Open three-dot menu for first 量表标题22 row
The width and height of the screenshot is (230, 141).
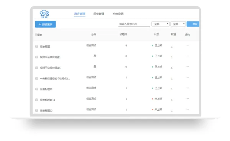[x=187, y=88]
